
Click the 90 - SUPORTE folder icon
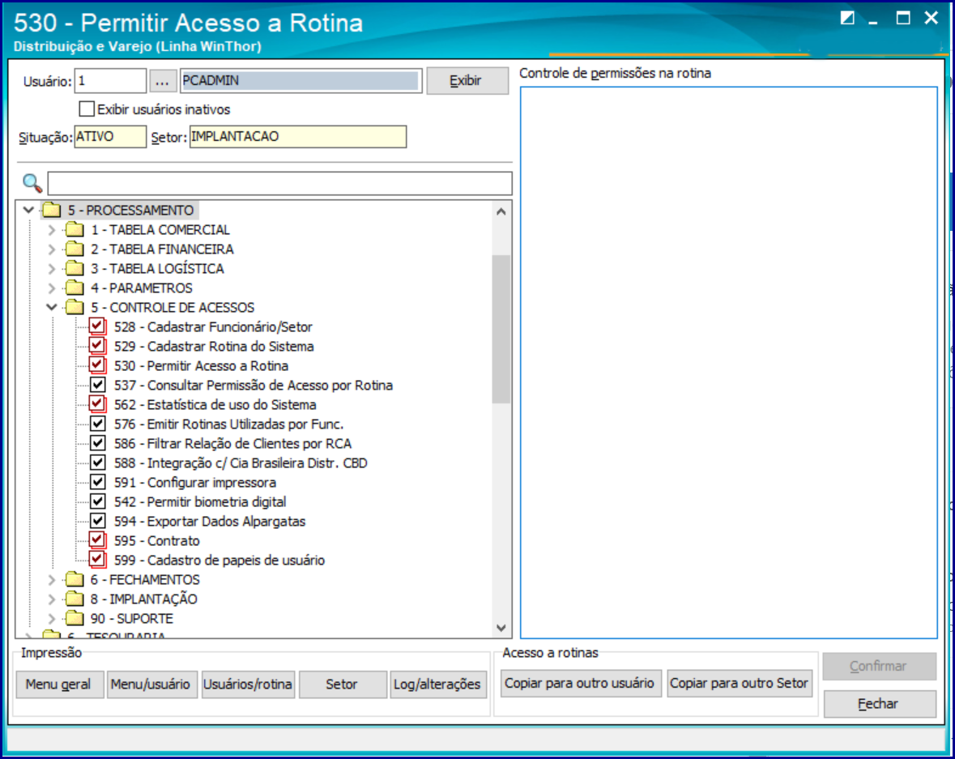(75, 618)
